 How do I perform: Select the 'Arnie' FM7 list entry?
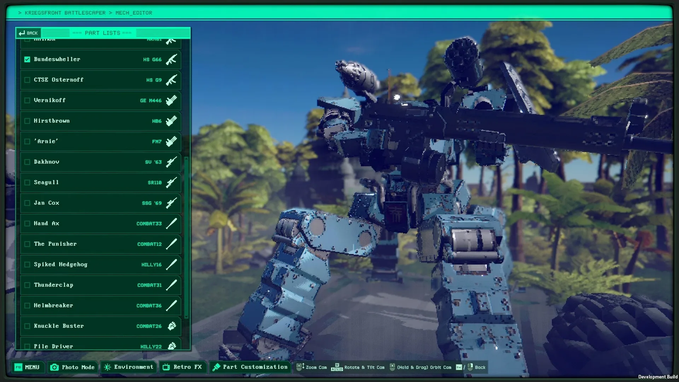pos(100,141)
